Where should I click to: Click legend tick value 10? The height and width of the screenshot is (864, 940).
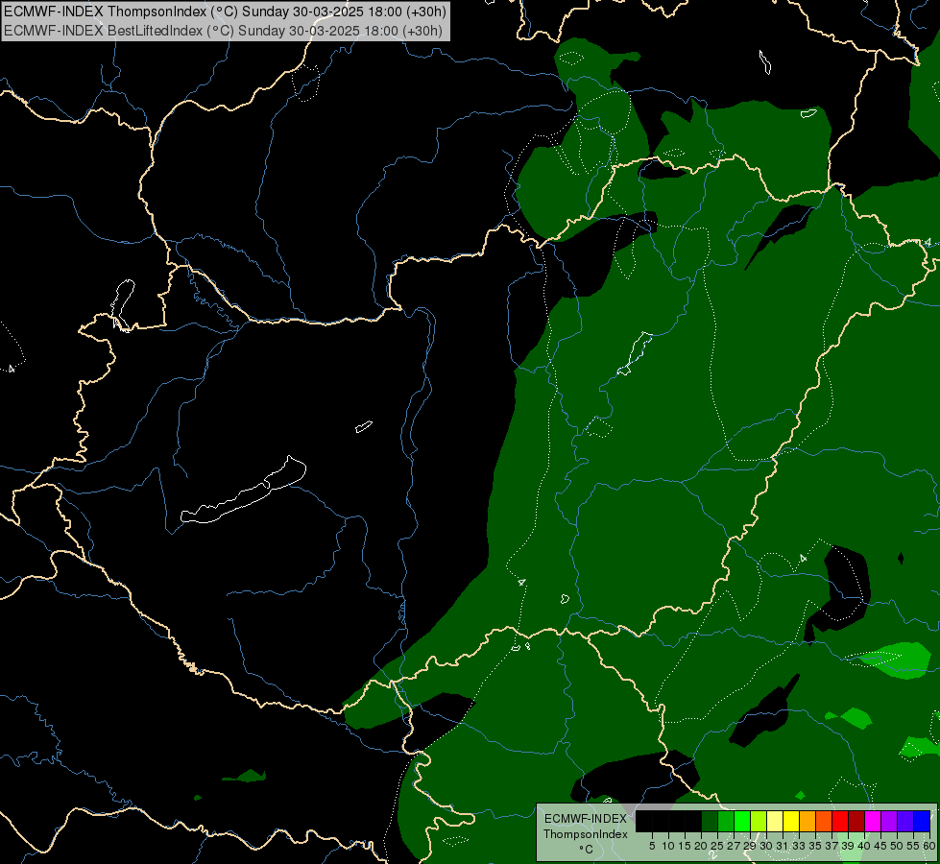[668, 846]
